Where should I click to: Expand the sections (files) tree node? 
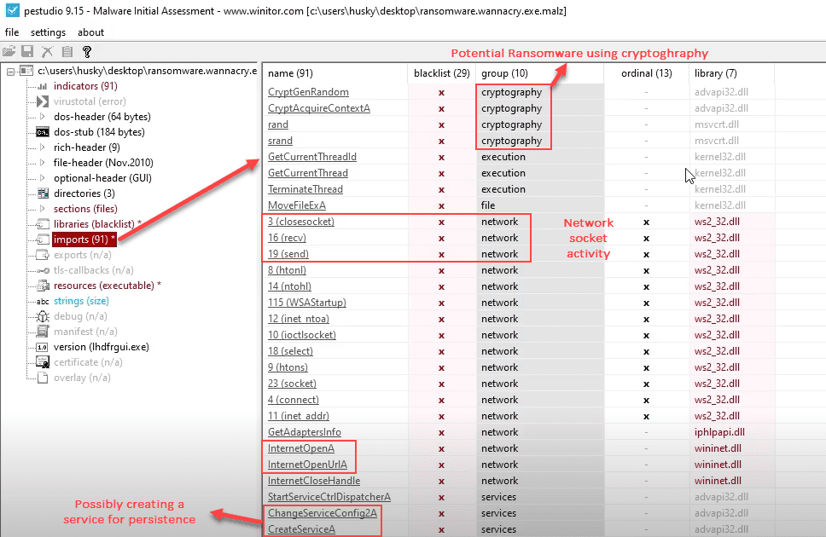point(43,209)
